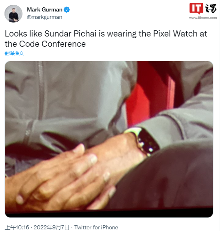
Task: Open the @markgurman handle
Action: [x=44, y=17]
